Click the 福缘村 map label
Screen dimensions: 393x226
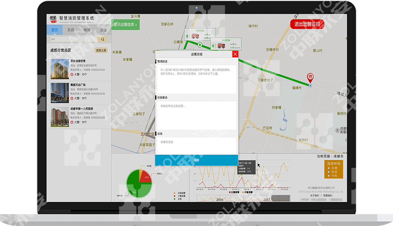[x=297, y=88]
